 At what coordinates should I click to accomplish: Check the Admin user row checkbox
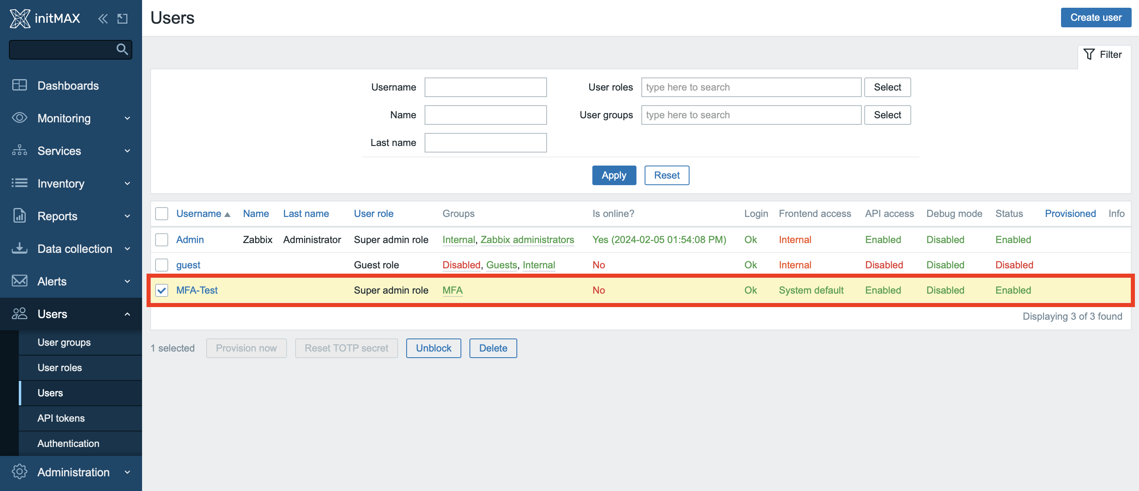click(162, 239)
